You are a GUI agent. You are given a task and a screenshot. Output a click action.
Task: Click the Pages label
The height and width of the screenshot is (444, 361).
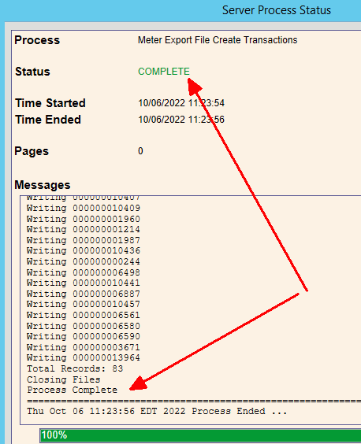click(x=32, y=151)
